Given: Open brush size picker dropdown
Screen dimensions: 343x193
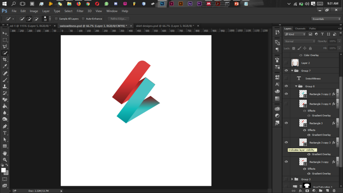Looking at the screenshot, I should pyautogui.click(x=50, y=19).
